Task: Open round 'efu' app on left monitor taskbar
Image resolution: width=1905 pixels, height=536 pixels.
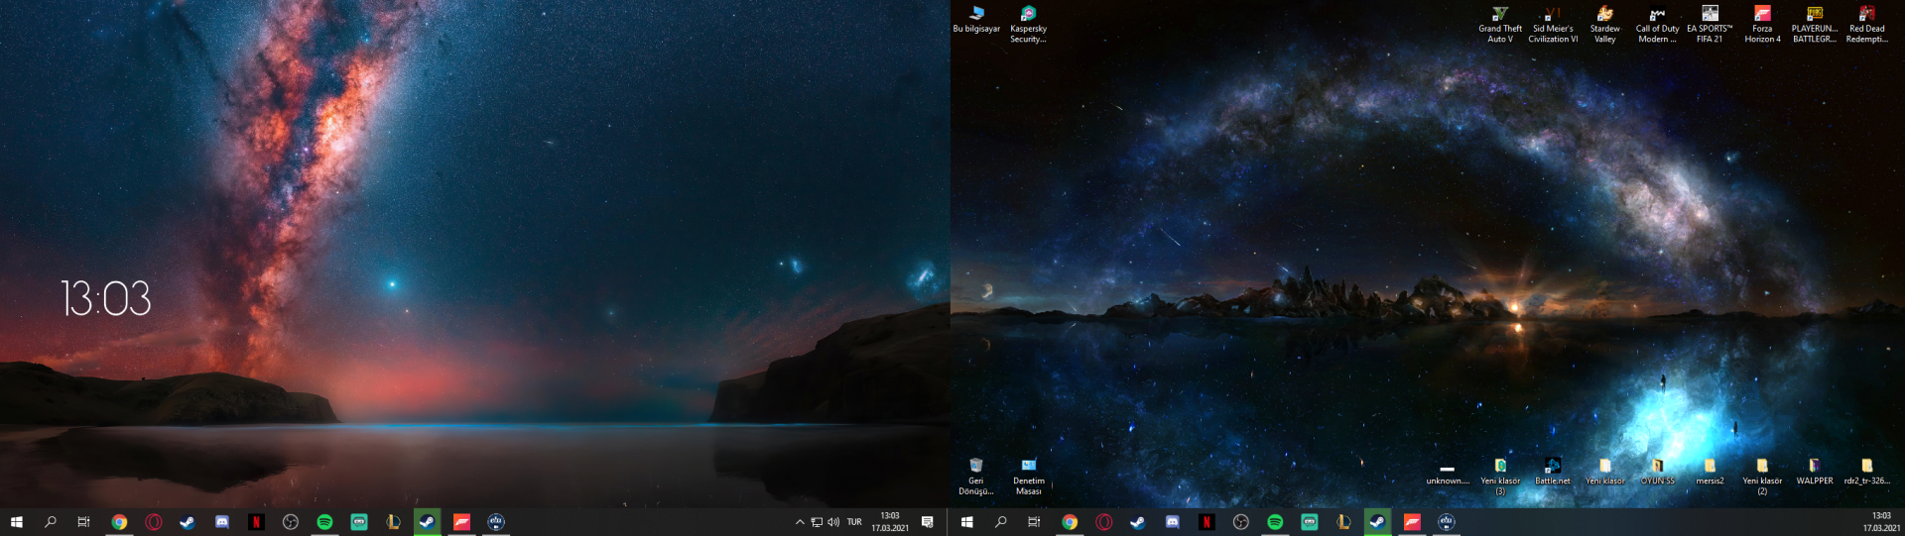Action: [x=496, y=522]
